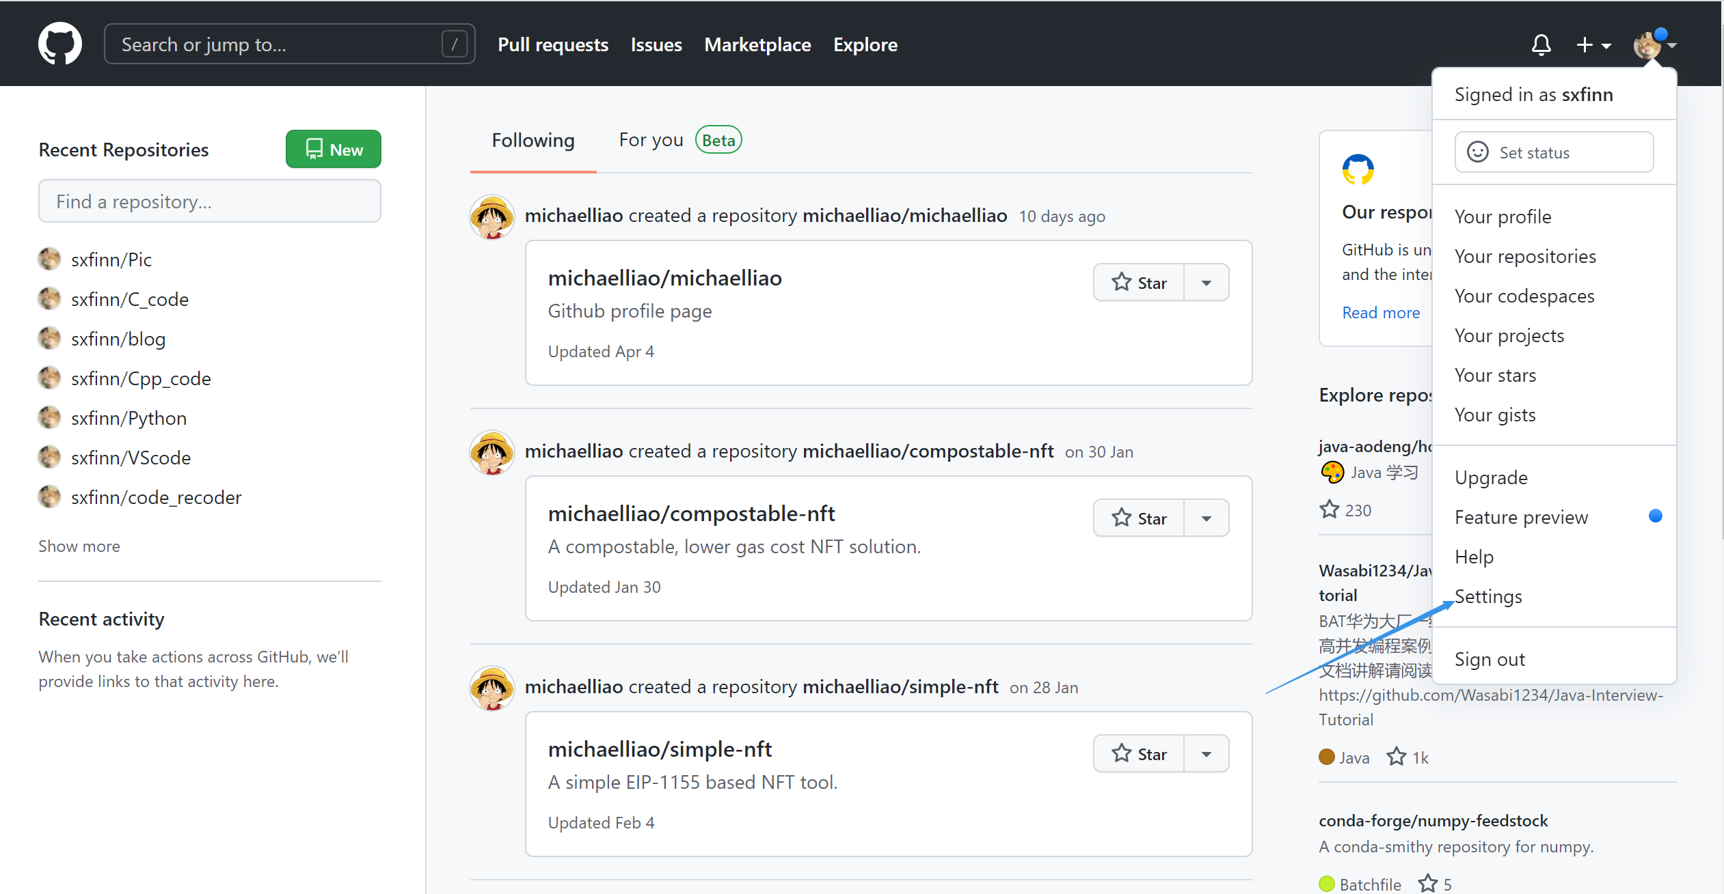The height and width of the screenshot is (894, 1724).
Task: Open the notifications bell
Action: 1541,45
